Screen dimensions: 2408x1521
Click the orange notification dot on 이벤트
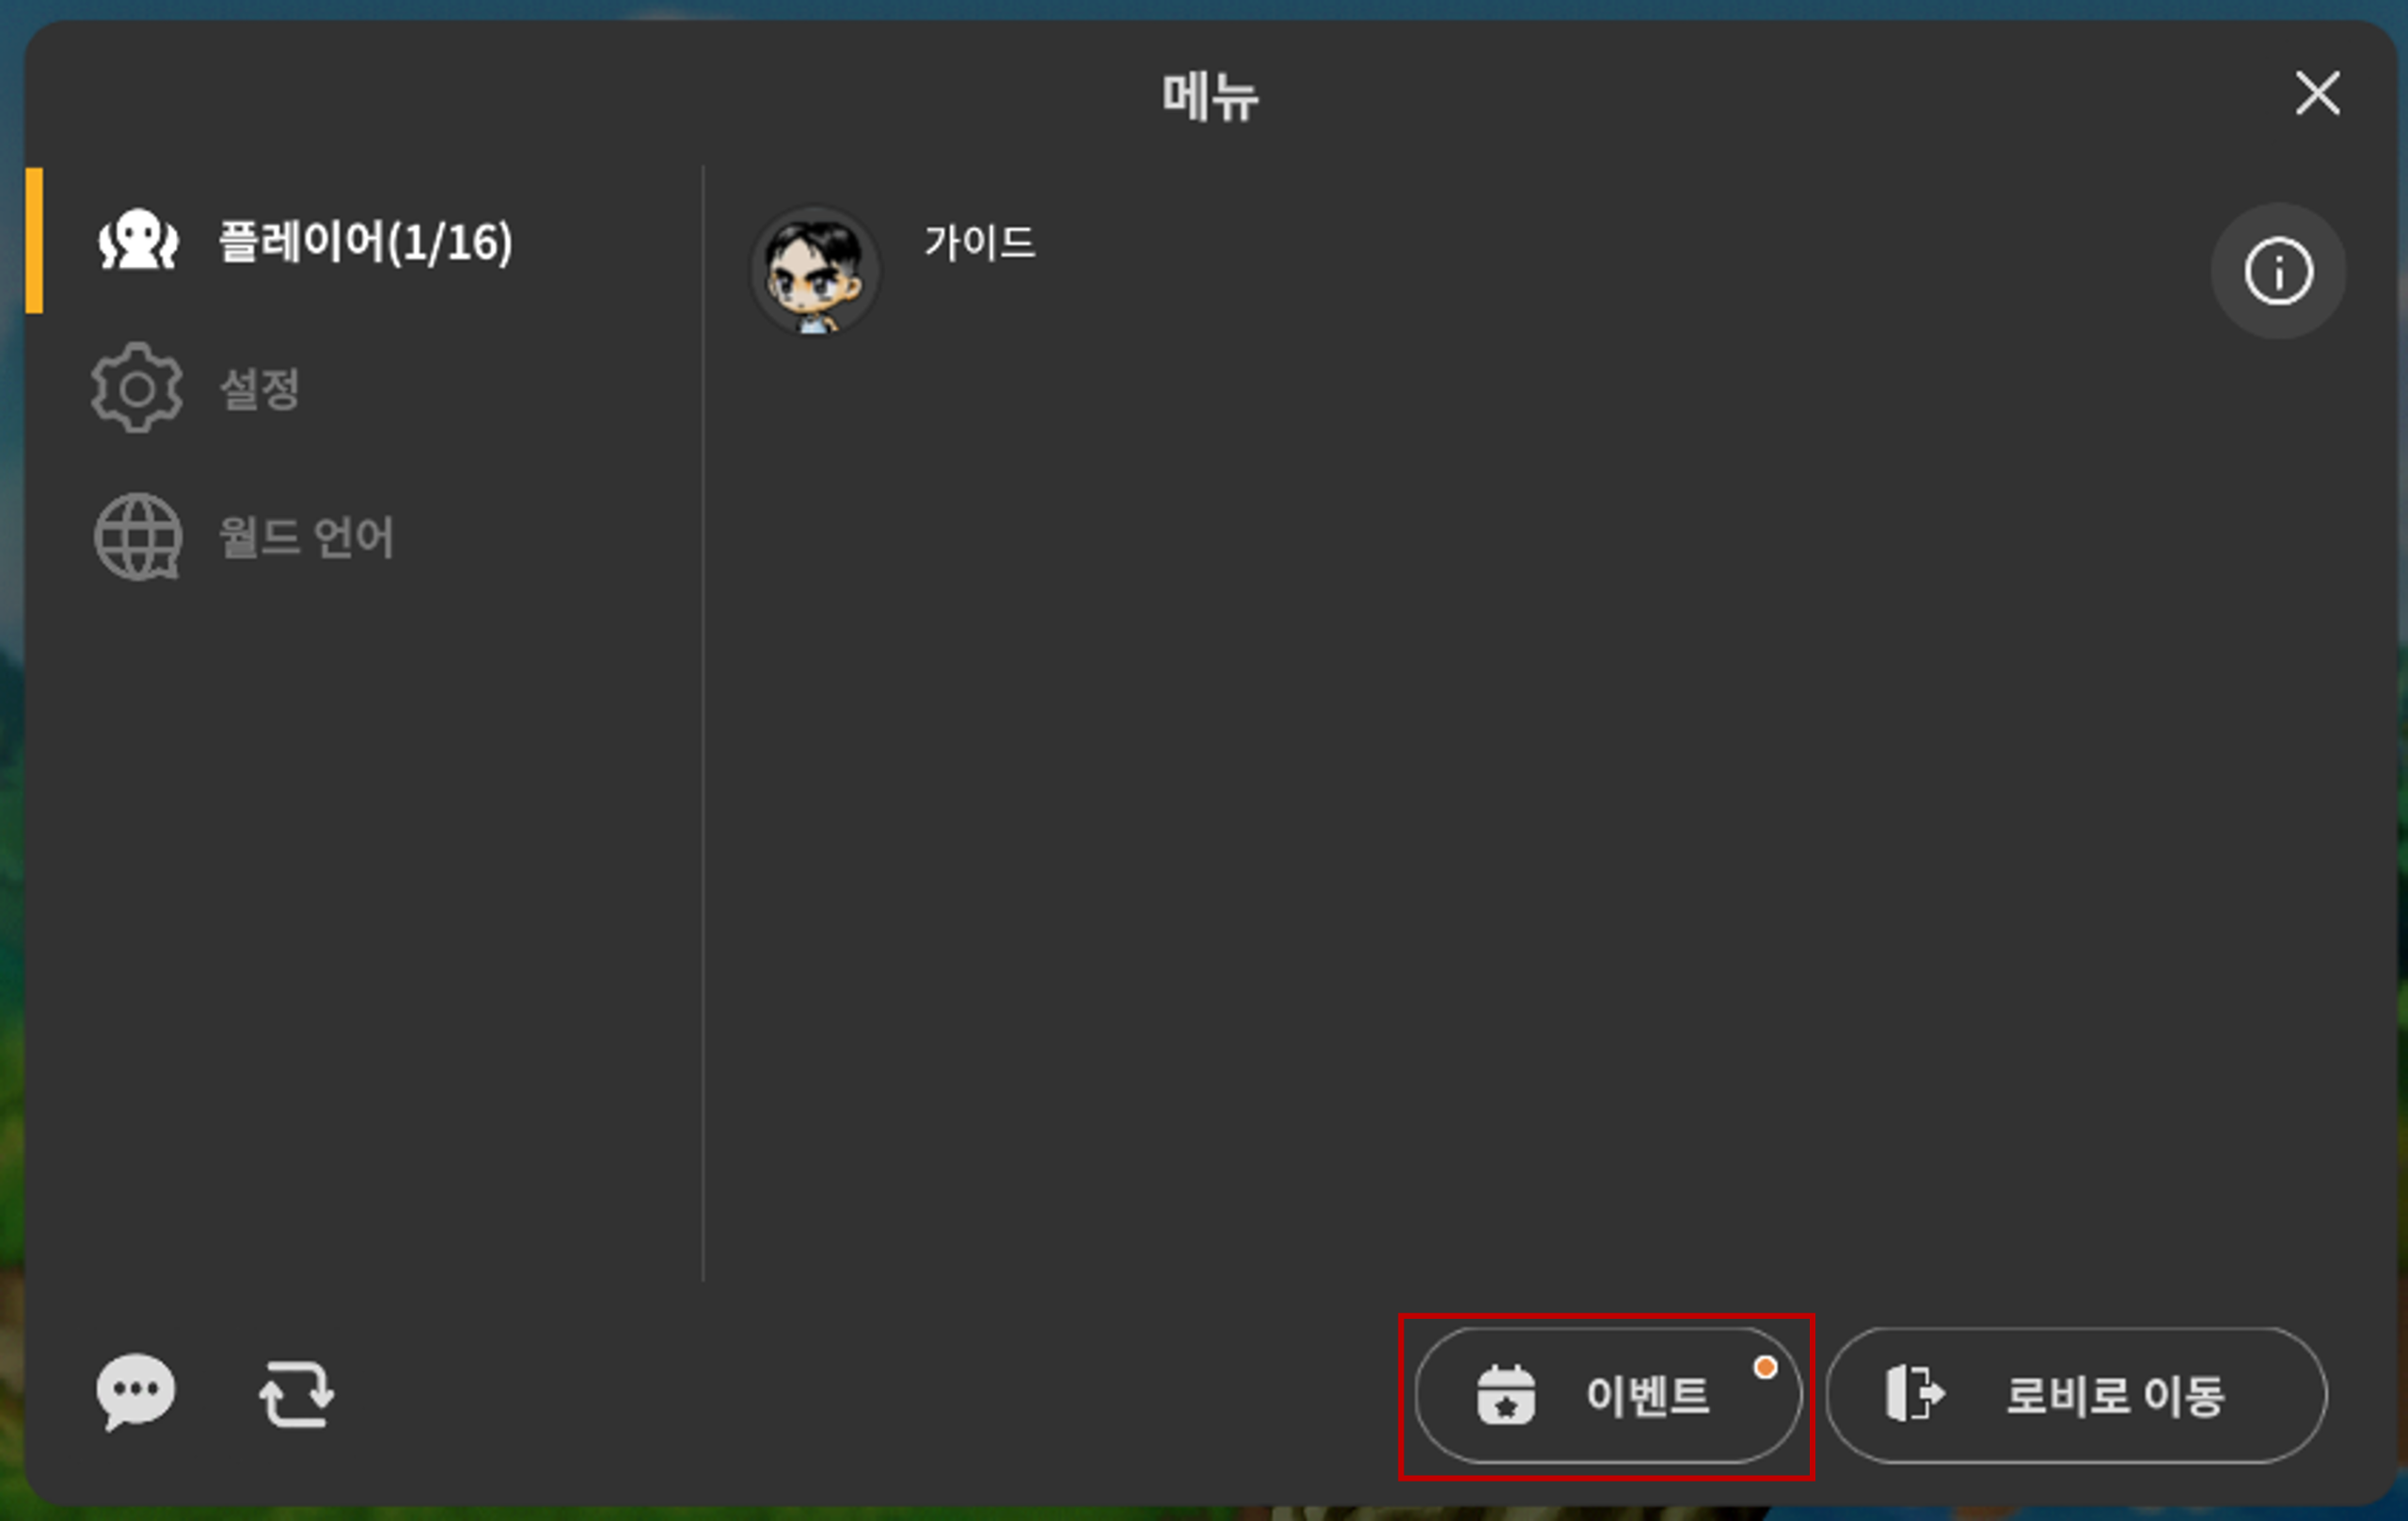click(x=1766, y=1368)
